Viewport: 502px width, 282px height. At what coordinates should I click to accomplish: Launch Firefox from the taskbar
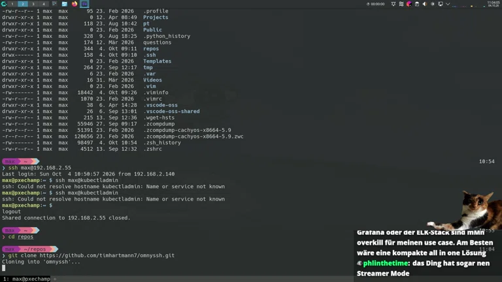coord(75,4)
